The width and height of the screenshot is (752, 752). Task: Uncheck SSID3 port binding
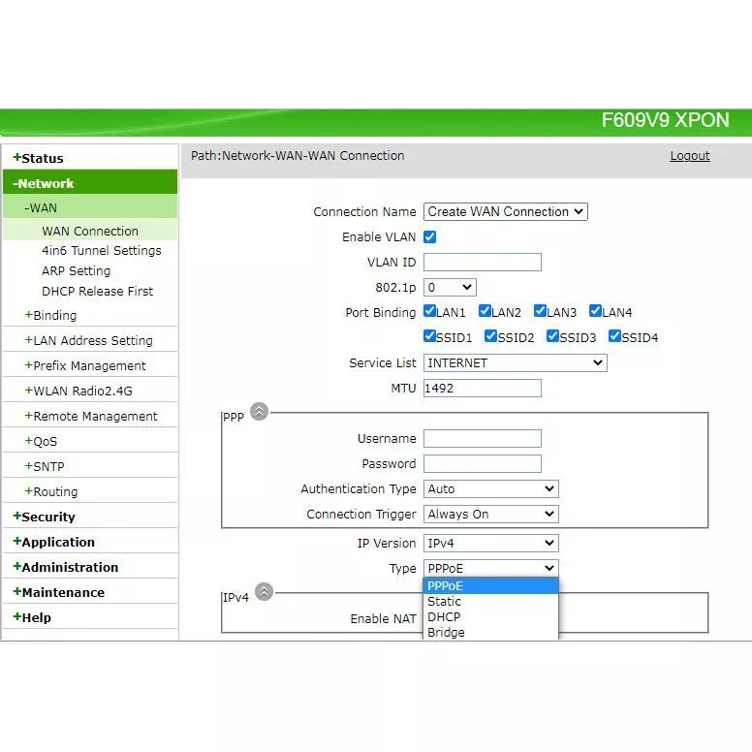[552, 336]
